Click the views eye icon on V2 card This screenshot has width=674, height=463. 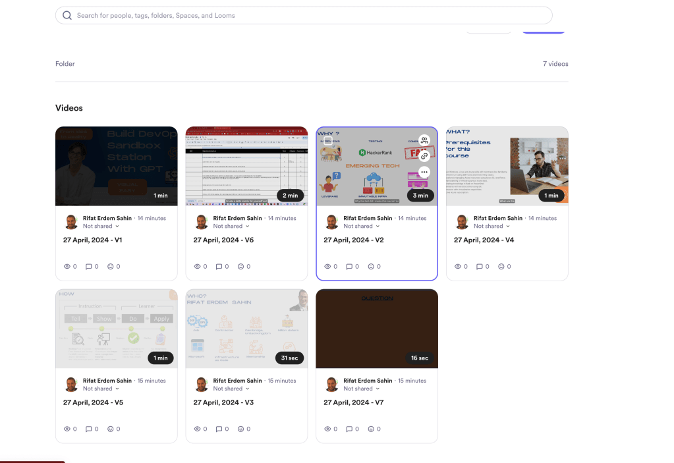coord(327,266)
